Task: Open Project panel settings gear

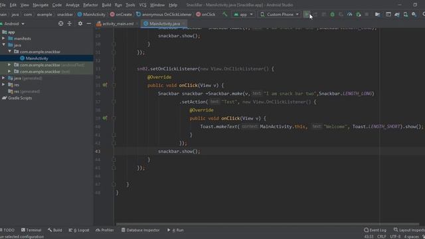Action: coord(80,24)
